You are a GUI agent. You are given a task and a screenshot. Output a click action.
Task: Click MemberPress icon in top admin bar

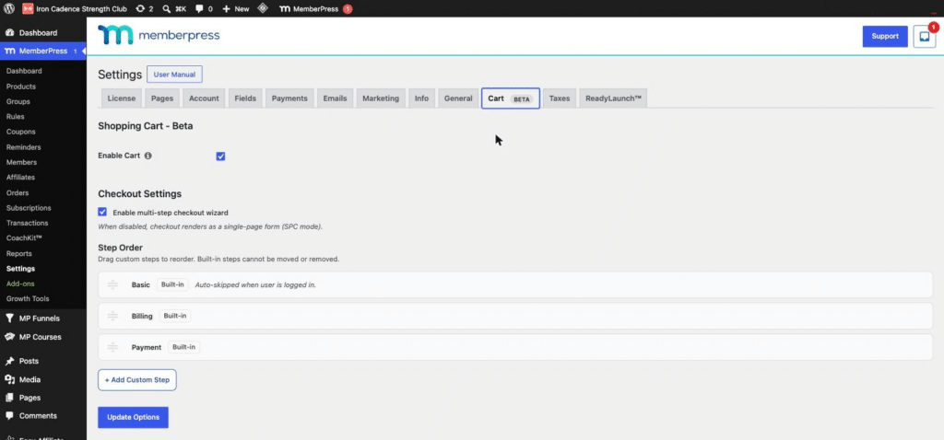(285, 9)
